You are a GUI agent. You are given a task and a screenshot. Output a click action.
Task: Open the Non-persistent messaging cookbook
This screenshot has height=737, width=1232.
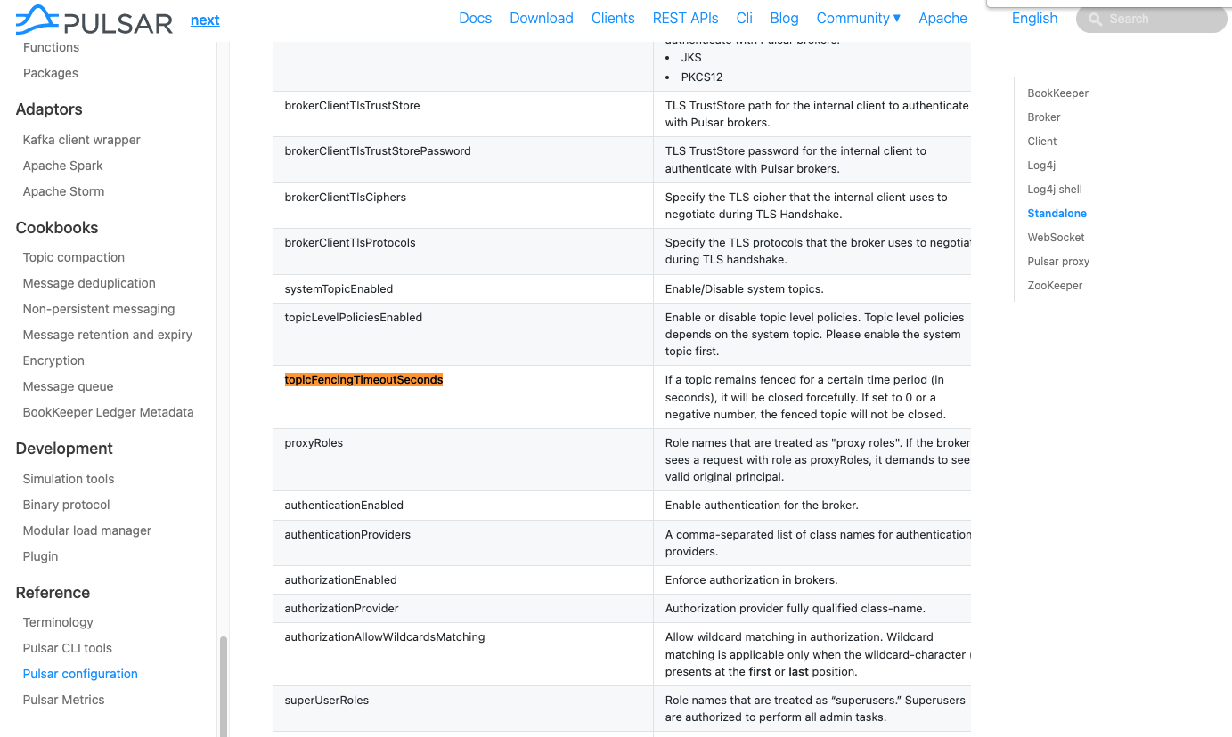[x=99, y=309]
